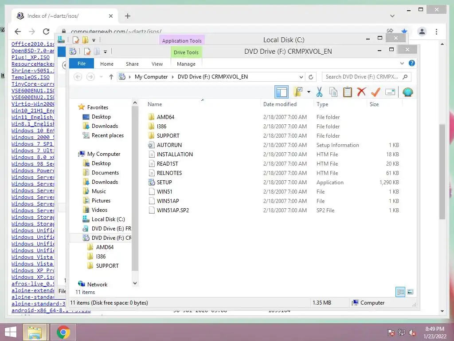Click the network tray icon
Image resolution: width=454 pixels, height=341 pixels.
point(402,333)
